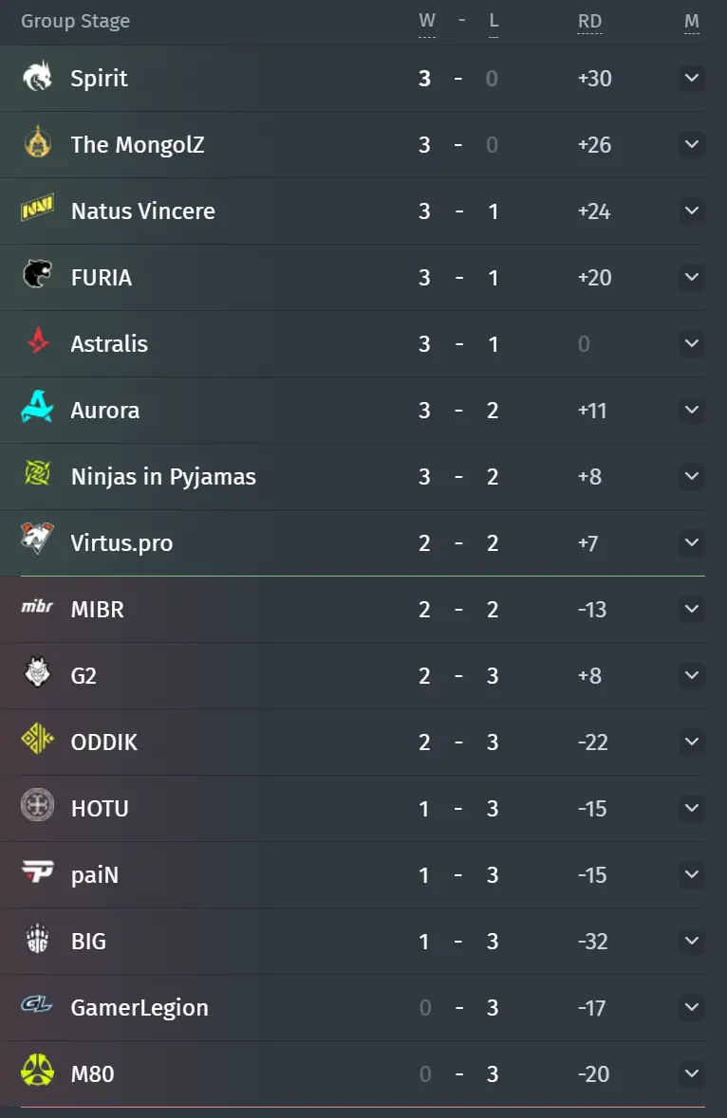Viewport: 727px width, 1118px height.
Task: Click The MongolZ team logo
Action: [x=37, y=143]
